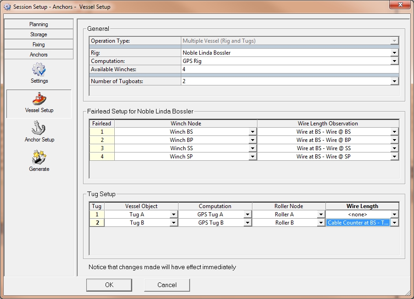Open the Settings gear icon
Screen dimensions: 414x299
point(39,70)
